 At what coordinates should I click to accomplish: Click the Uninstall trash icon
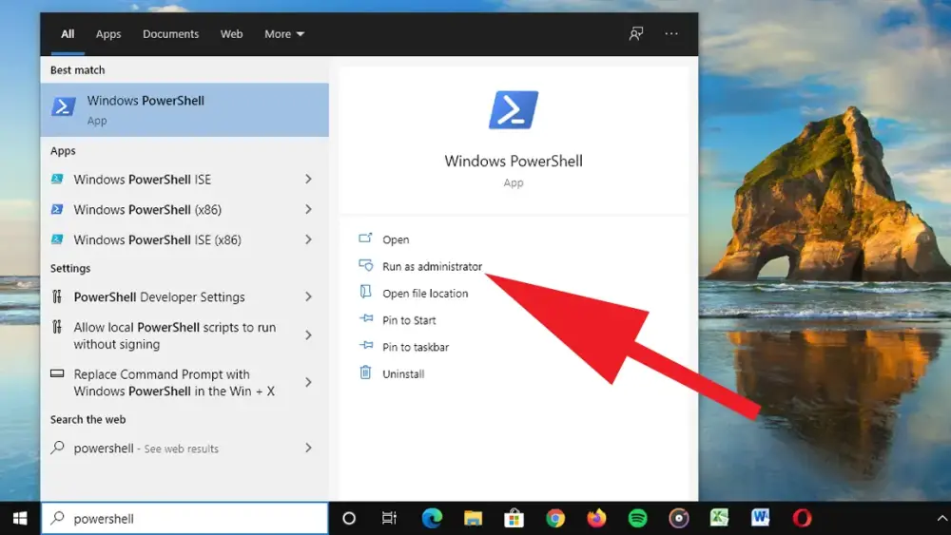pos(365,373)
